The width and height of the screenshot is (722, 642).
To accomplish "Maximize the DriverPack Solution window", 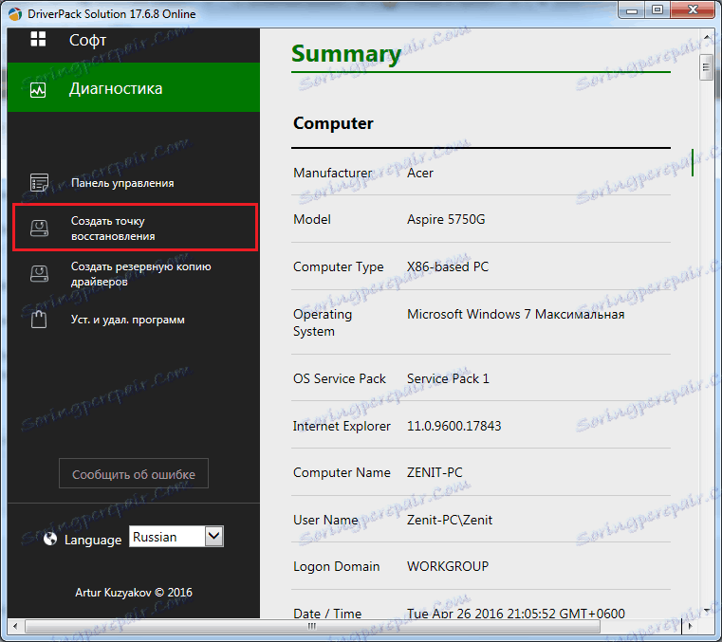I will (x=657, y=10).
